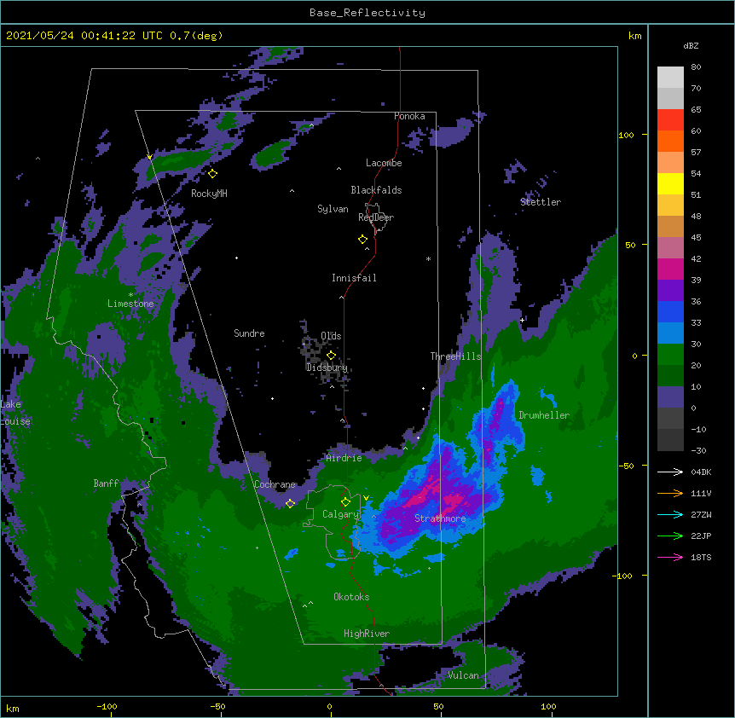Click the Limestone label

130,304
